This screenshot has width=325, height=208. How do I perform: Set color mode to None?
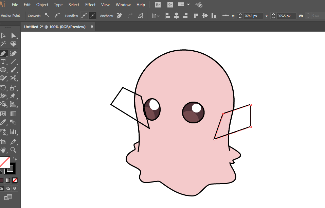click(15, 180)
